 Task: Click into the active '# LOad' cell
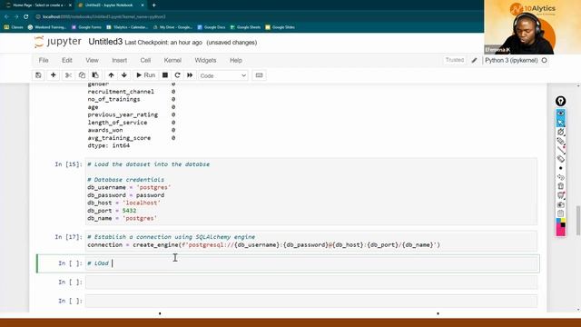[311, 263]
